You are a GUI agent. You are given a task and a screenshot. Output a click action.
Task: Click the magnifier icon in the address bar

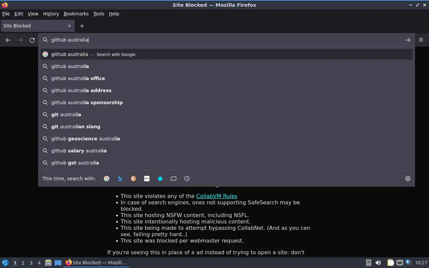45,40
